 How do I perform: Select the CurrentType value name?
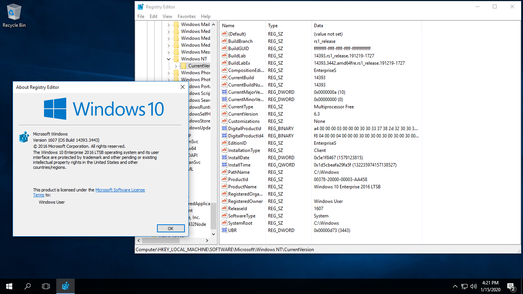tap(240, 107)
